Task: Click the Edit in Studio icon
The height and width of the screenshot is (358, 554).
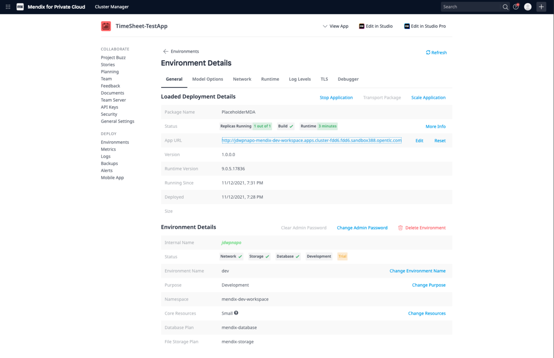Action: point(362,26)
